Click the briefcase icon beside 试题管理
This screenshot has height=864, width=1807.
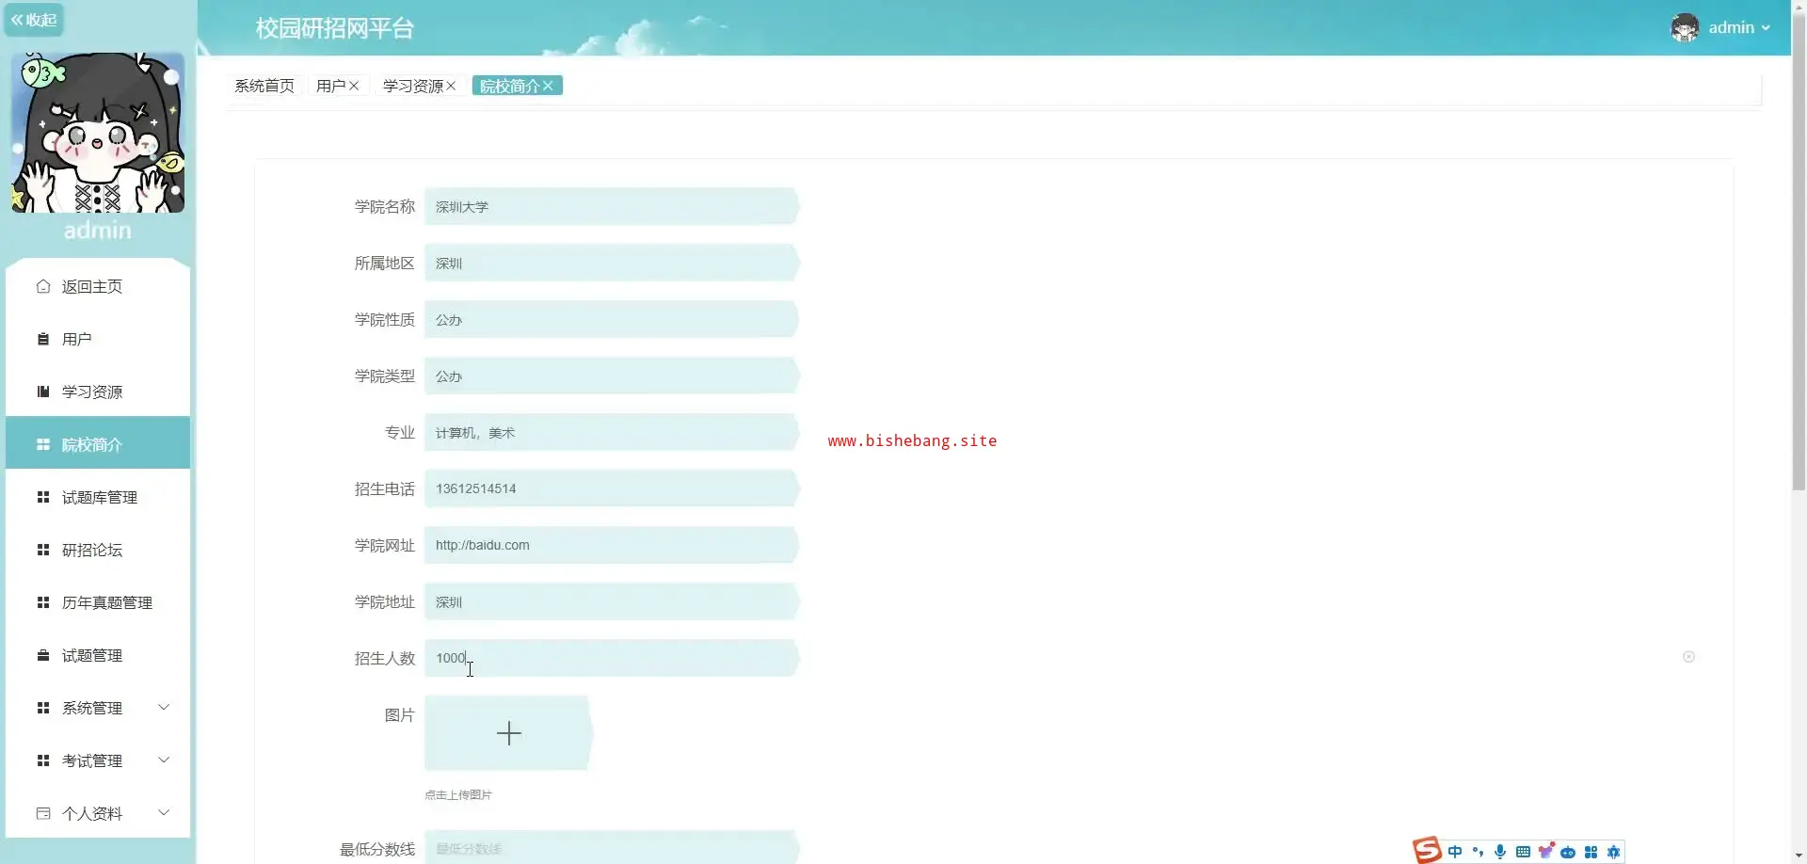pos(43,655)
